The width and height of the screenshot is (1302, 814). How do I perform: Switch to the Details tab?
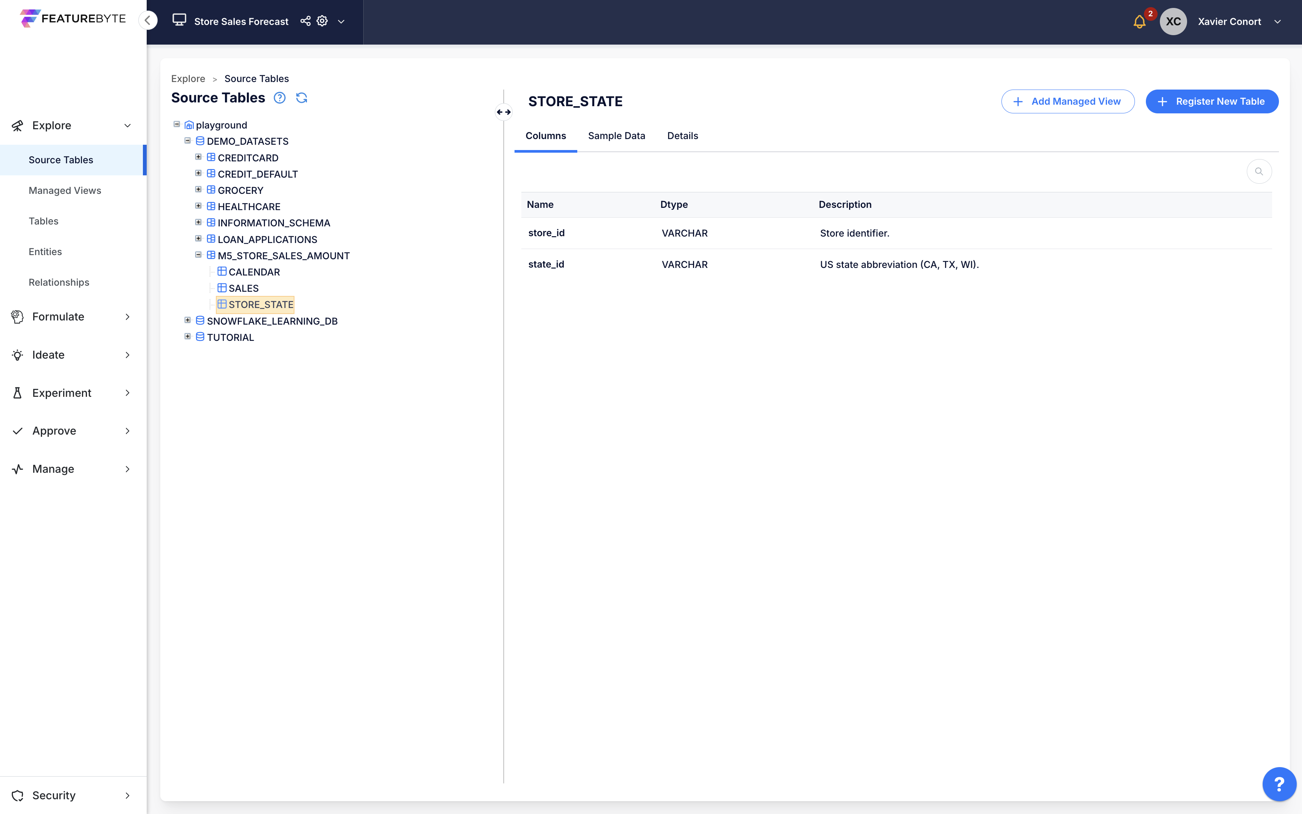682,136
